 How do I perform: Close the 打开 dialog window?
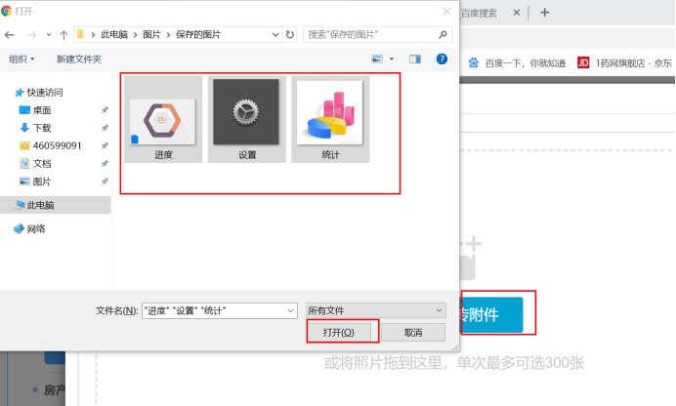tap(447, 11)
